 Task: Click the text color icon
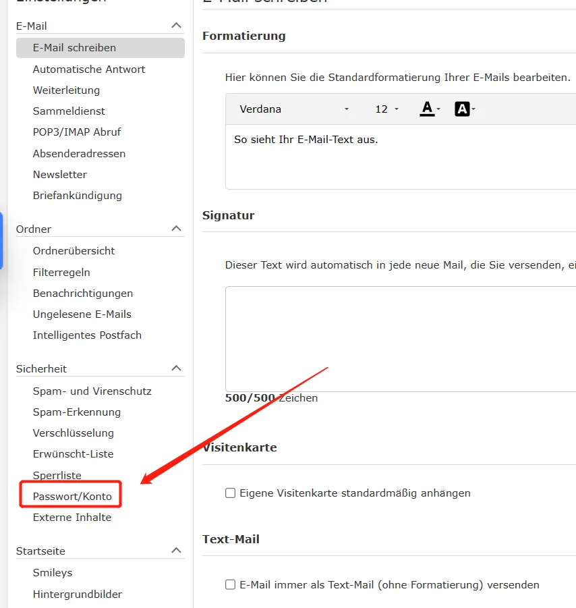[428, 109]
